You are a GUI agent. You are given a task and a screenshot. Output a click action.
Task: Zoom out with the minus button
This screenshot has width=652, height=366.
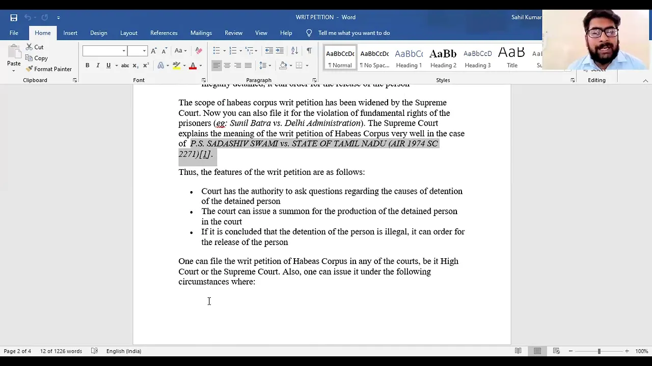click(570, 351)
